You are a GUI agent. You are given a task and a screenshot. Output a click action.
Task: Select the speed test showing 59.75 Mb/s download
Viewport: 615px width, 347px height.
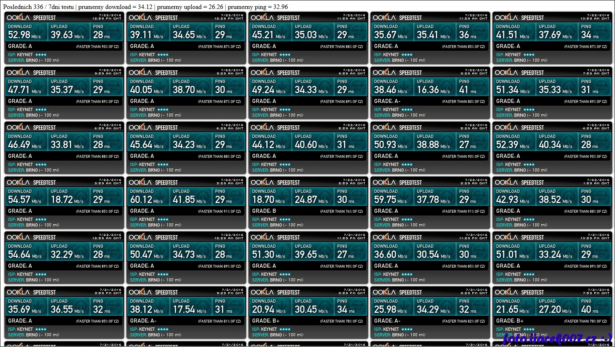(x=430, y=203)
